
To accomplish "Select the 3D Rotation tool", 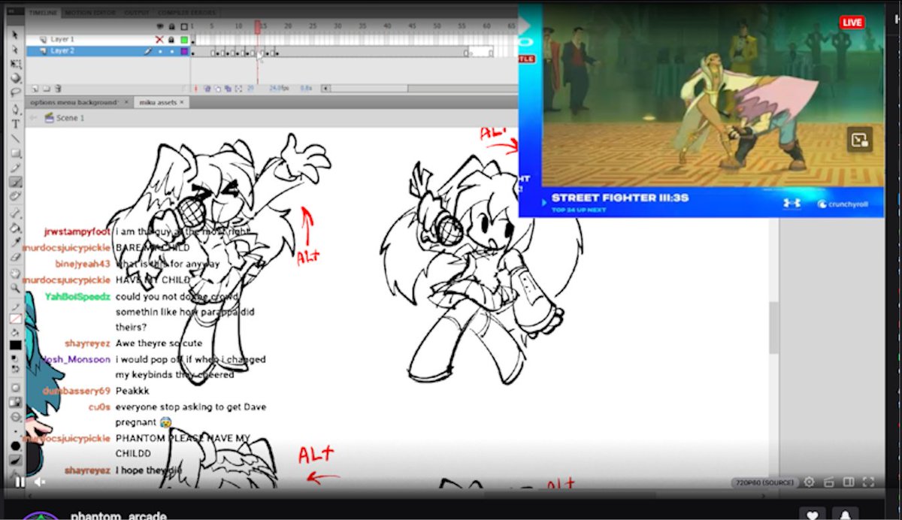I will (x=15, y=78).
